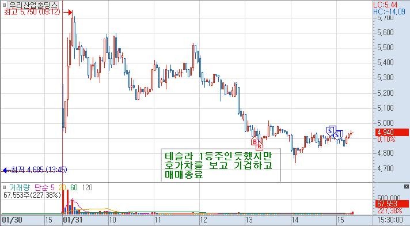Image resolution: width=410 pixels, height=226 pixels.
Task: Click the 14 hour label on time axis
Action: [x=295, y=220]
